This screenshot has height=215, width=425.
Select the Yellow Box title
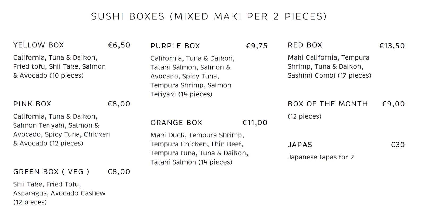tap(39, 45)
